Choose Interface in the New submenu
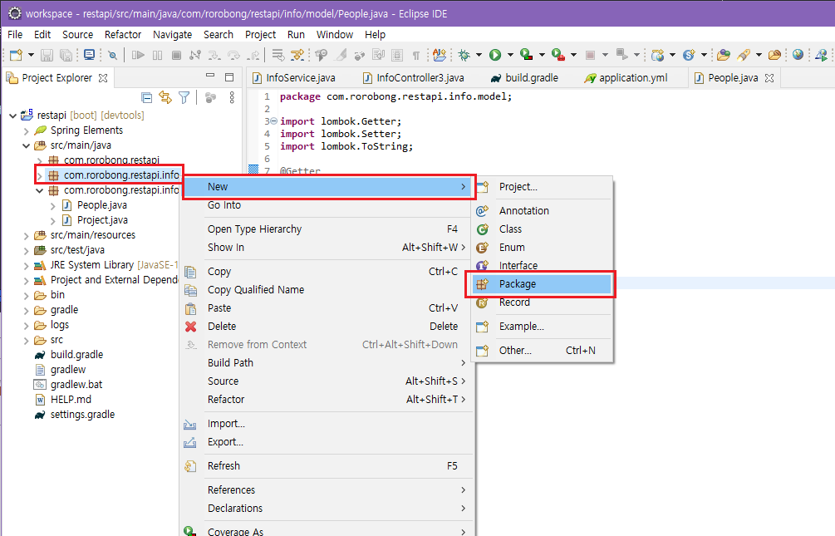The height and width of the screenshot is (536, 835). pos(543,265)
